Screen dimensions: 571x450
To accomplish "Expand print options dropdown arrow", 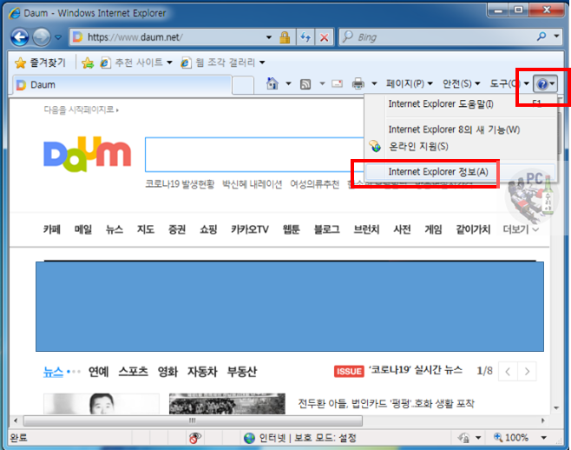I will tap(374, 84).
